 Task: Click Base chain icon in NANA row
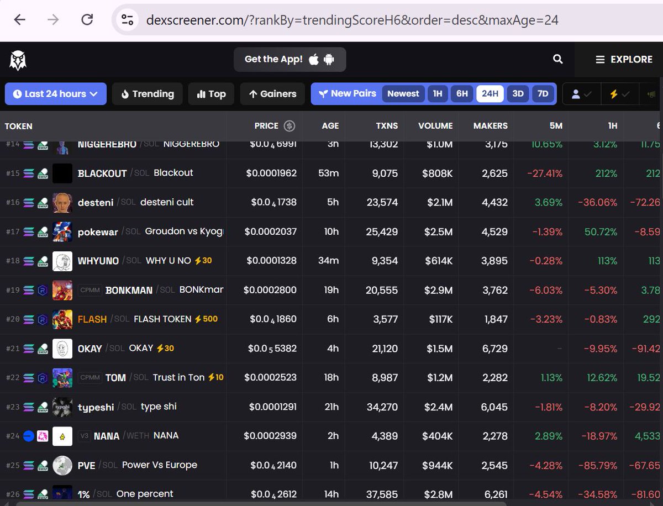29,436
